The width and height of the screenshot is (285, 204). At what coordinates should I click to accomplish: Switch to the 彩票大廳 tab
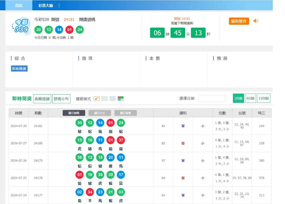coord(46,5)
